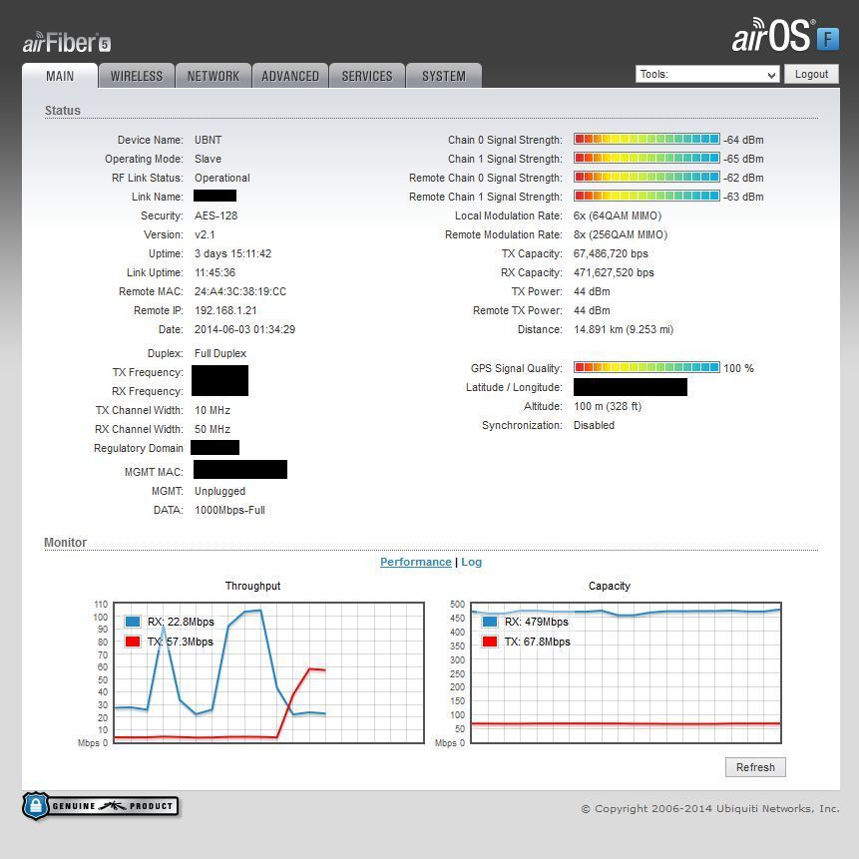Switch to the MAIN tab

coord(60,76)
